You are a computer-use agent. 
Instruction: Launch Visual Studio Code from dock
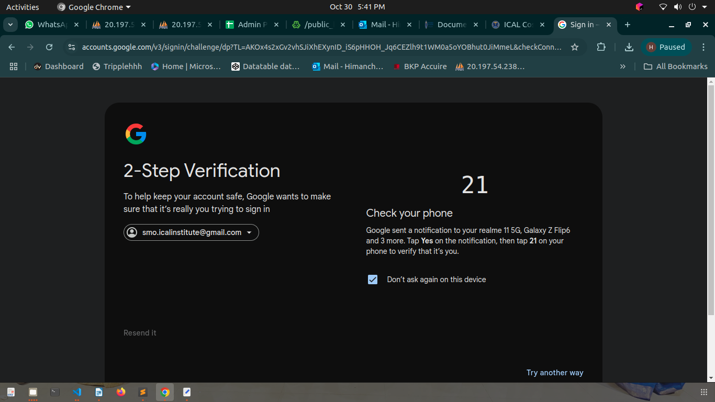pos(77,392)
